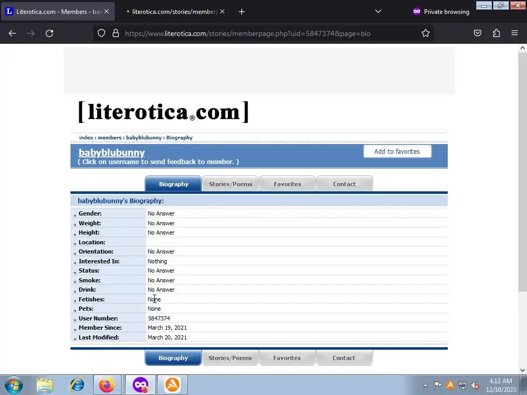Click the URL address bar

pos(248,33)
